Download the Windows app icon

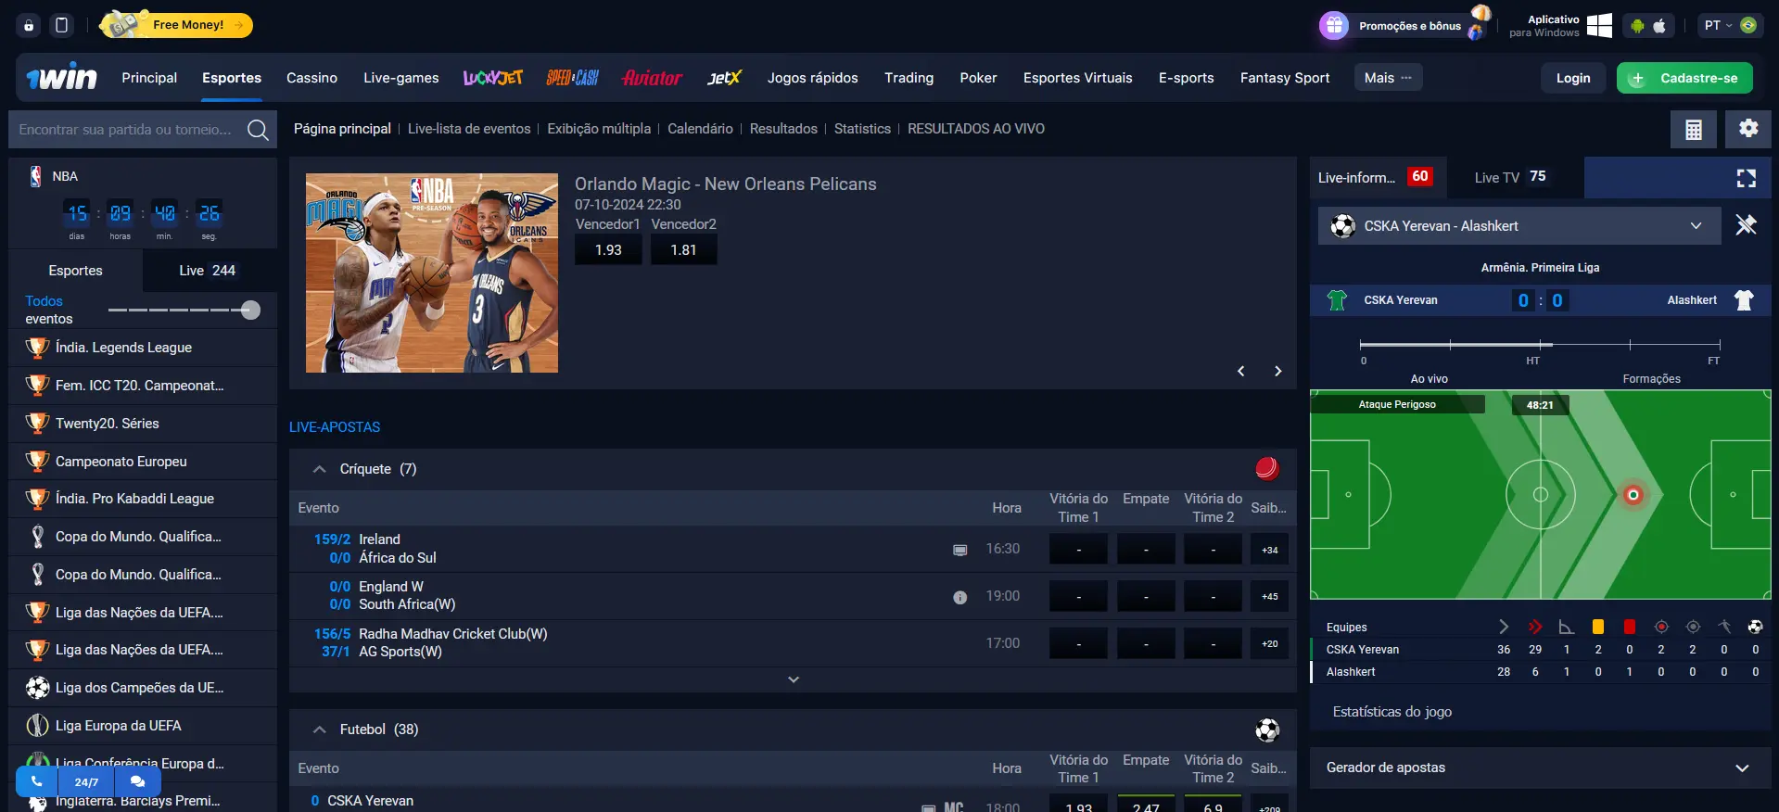click(1599, 26)
